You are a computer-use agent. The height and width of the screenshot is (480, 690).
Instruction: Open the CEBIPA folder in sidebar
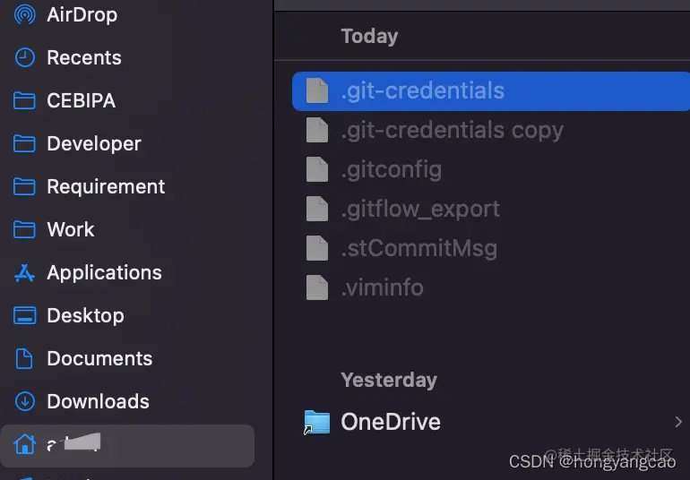(81, 100)
